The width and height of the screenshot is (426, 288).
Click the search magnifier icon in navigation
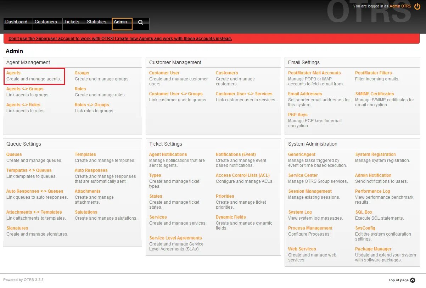point(141,22)
